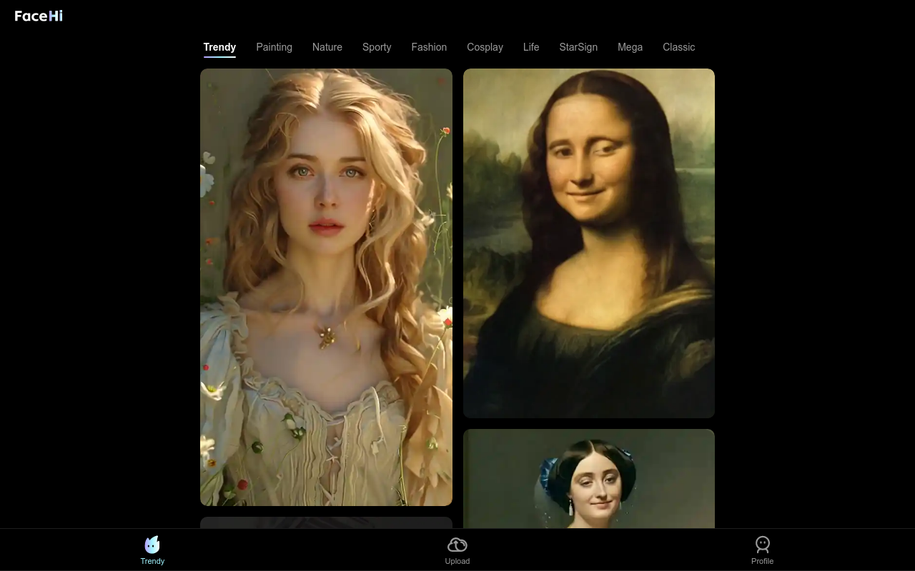Select the Life tab
Screen dimensions: 915x571
tap(531, 47)
